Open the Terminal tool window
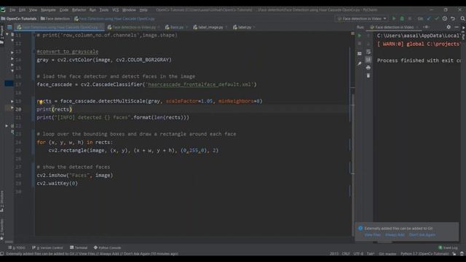The height and width of the screenshot is (262, 466). (x=79, y=247)
